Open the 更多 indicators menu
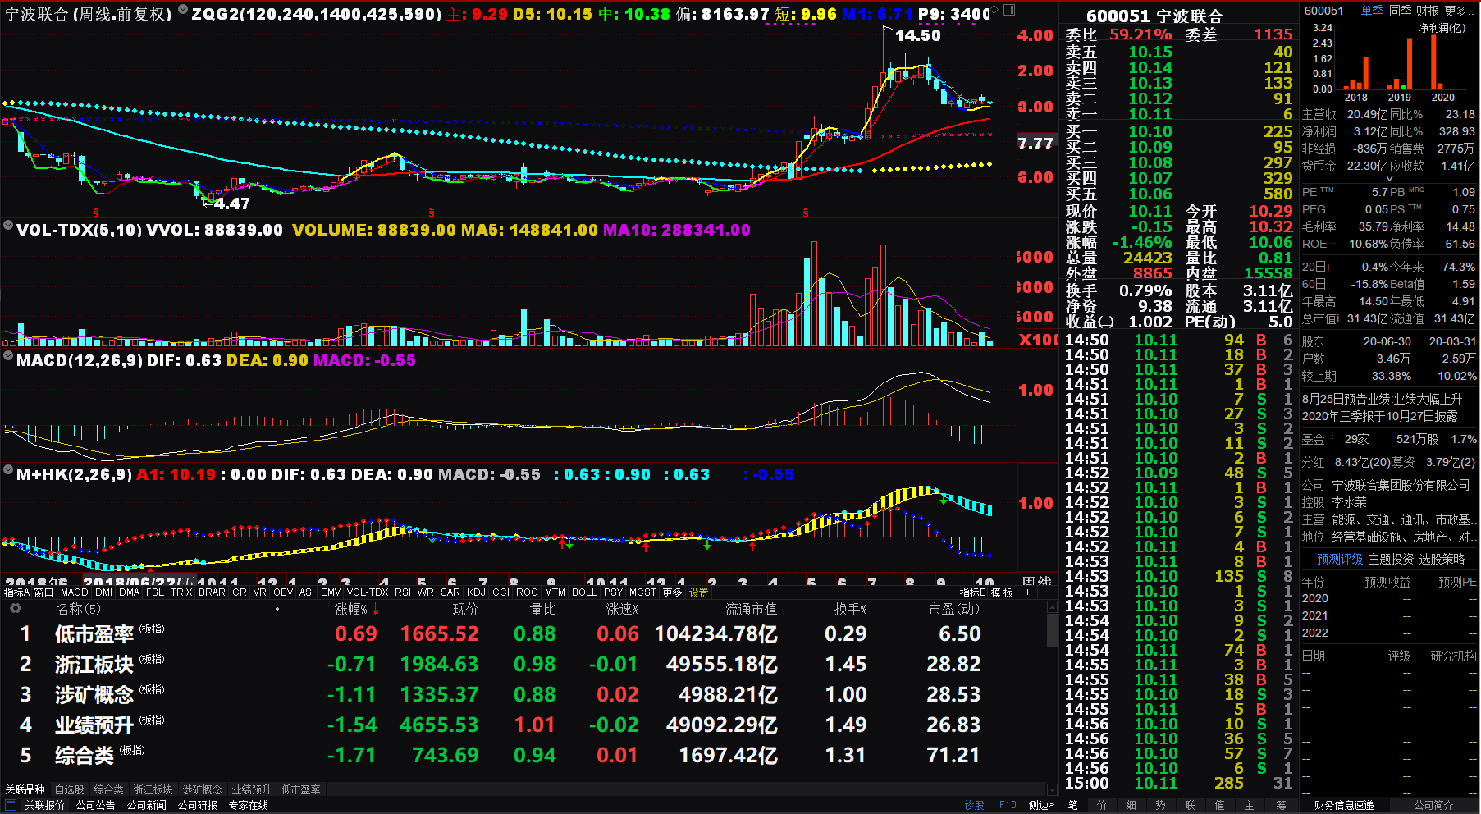The image size is (1481, 814). coord(672,592)
